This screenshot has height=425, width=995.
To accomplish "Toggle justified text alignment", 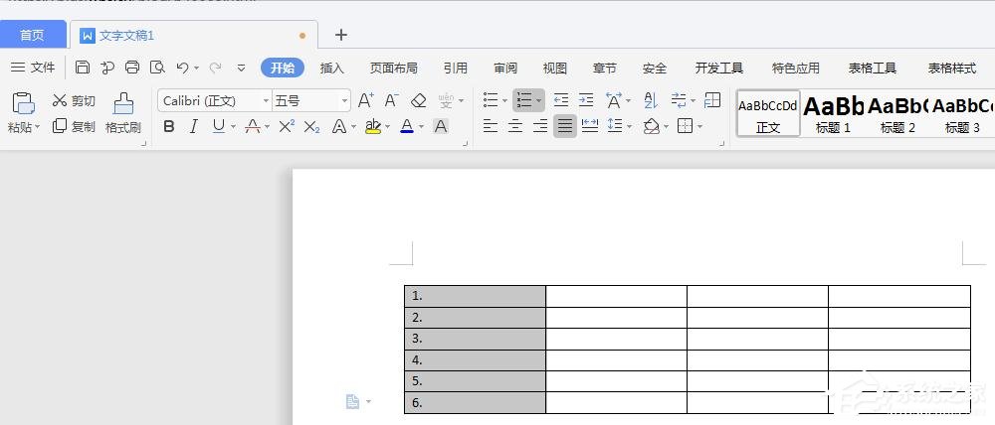I will pos(565,126).
